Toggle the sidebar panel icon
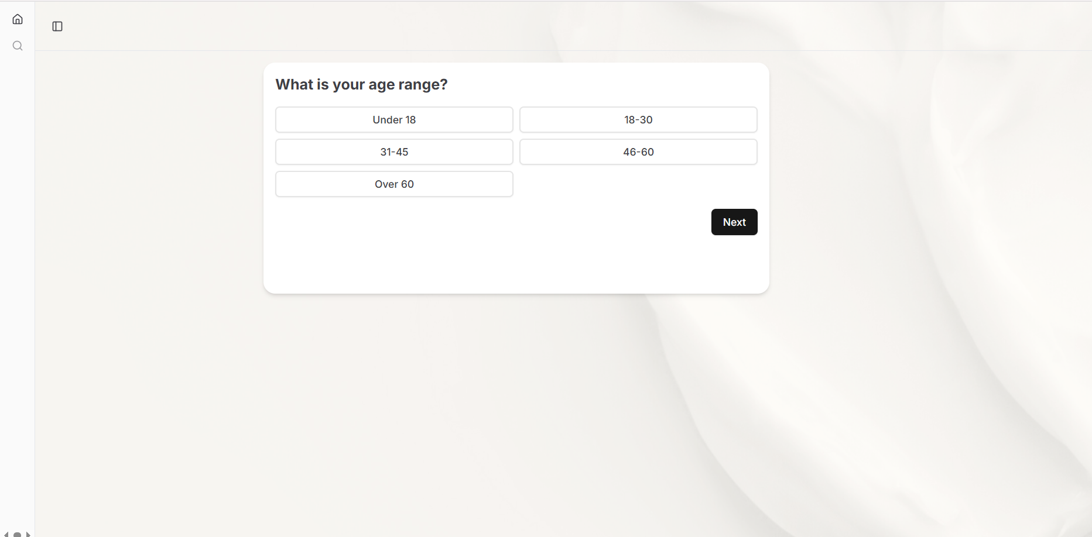 (57, 26)
